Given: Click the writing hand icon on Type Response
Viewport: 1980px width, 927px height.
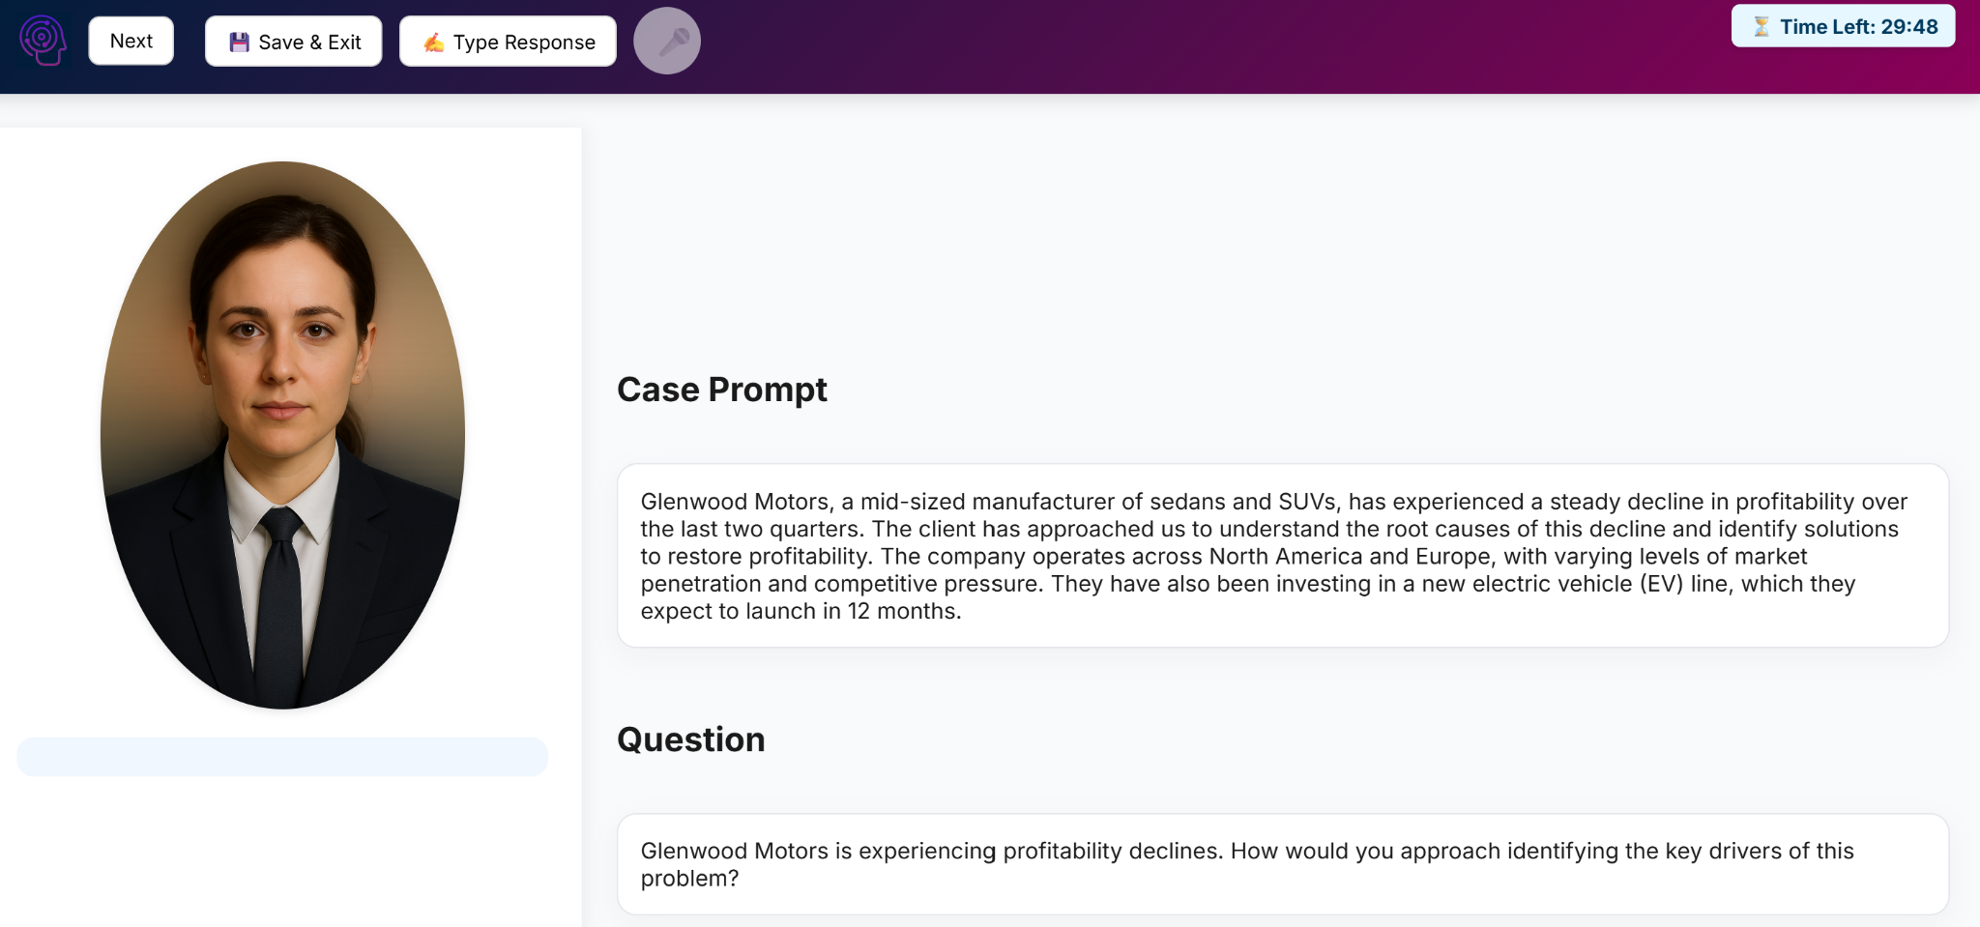Looking at the screenshot, I should tap(434, 42).
